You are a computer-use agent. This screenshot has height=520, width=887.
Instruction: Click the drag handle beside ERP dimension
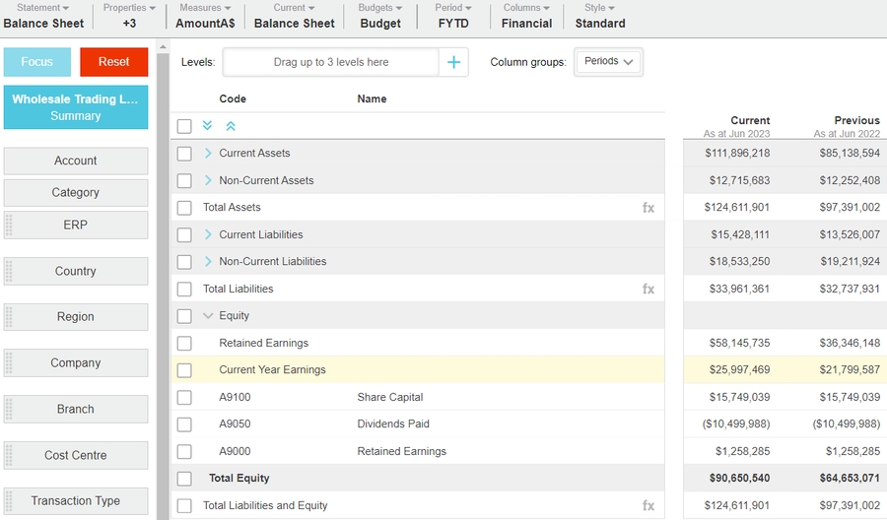(x=9, y=225)
